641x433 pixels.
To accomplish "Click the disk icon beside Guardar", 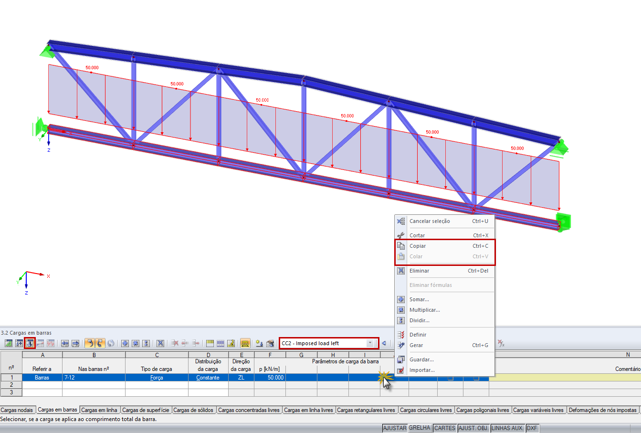I will point(401,359).
